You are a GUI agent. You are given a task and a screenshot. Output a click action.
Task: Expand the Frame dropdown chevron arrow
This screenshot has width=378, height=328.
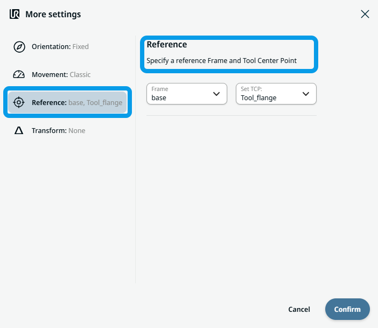(x=216, y=94)
